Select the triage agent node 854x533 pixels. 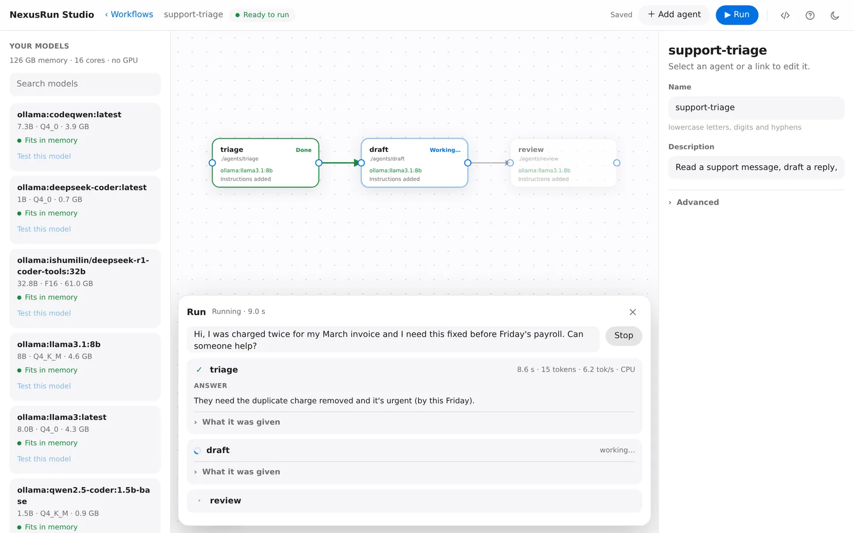pyautogui.click(x=265, y=163)
